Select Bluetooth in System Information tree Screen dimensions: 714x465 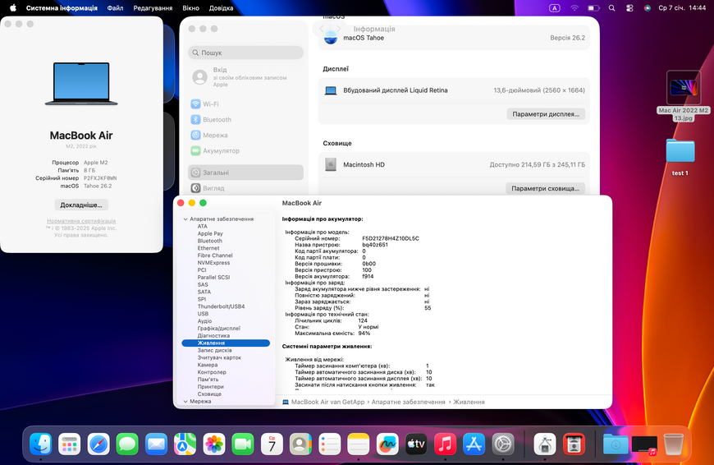[210, 241]
